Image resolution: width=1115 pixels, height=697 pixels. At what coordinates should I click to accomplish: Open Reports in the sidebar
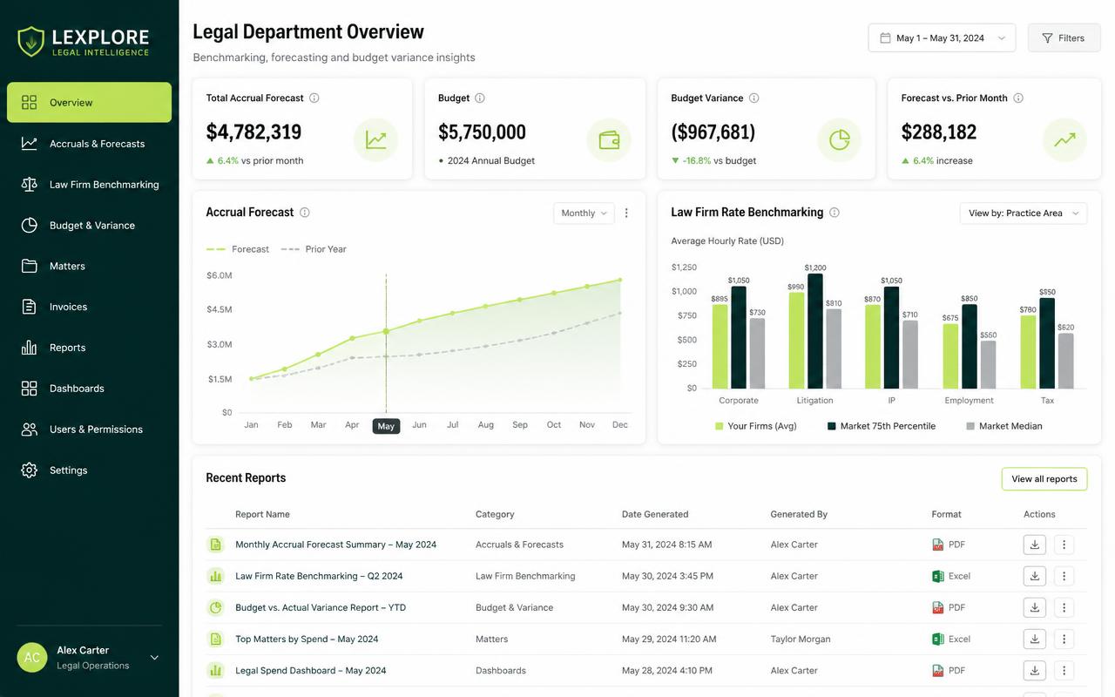pos(89,348)
